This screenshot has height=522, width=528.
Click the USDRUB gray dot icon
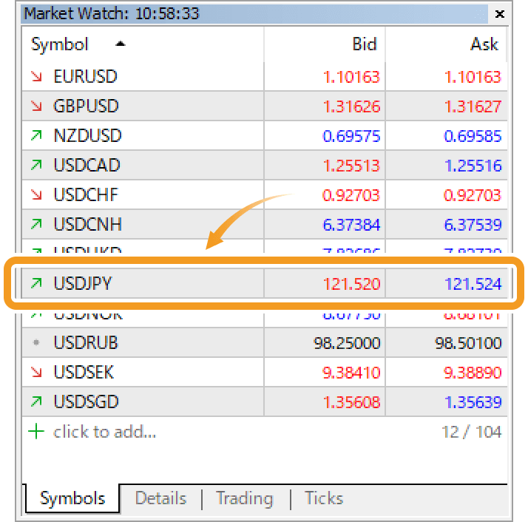(x=36, y=343)
